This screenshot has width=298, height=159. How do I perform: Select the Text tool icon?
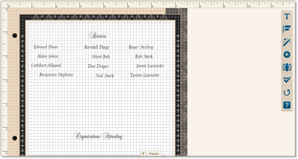pyautogui.click(x=287, y=17)
